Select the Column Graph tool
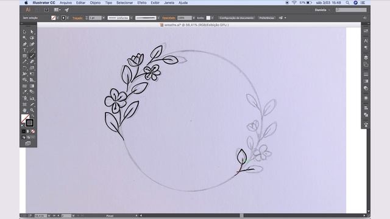The width and height of the screenshot is (390, 219). pyautogui.click(x=32, y=98)
